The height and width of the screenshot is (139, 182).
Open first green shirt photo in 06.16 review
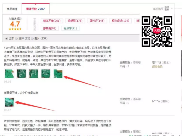click(x=9, y=74)
